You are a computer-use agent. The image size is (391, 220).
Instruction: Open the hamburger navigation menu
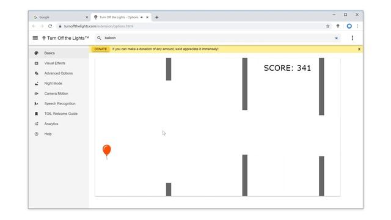tap(35, 38)
